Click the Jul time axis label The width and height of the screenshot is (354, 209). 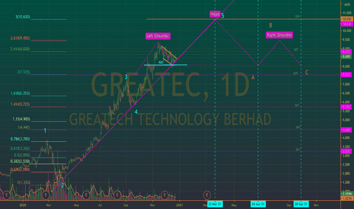coord(100,205)
